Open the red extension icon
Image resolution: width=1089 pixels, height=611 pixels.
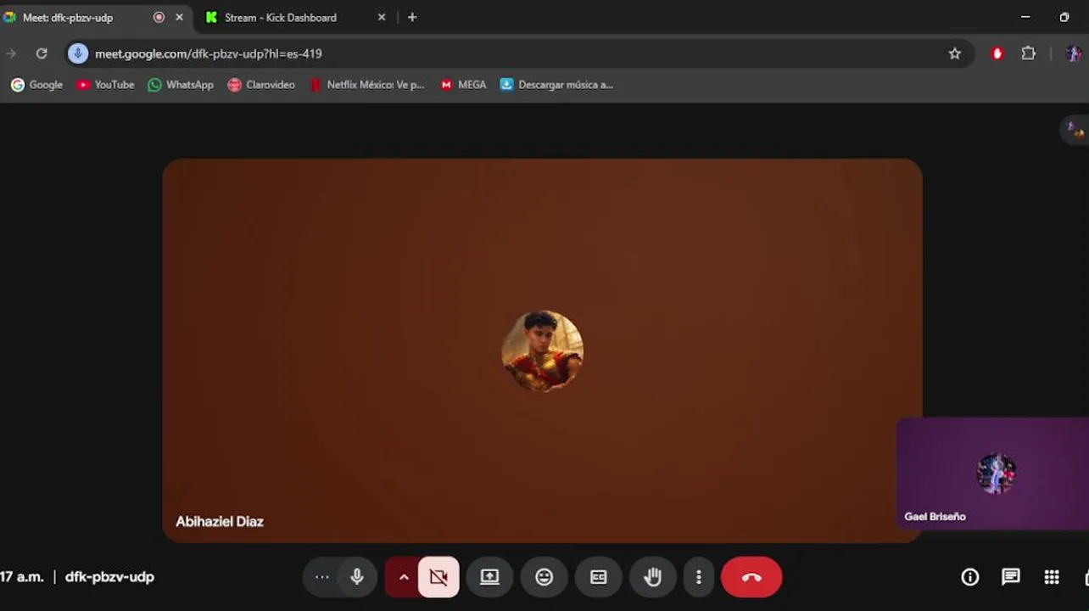997,53
